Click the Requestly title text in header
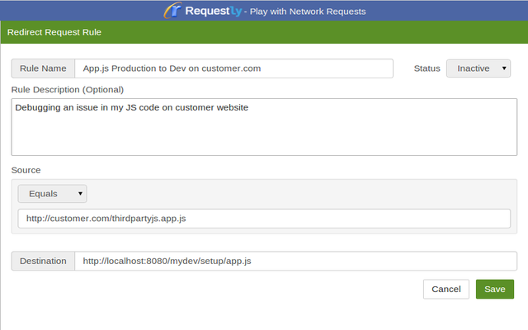The image size is (528, 330). tap(213, 11)
